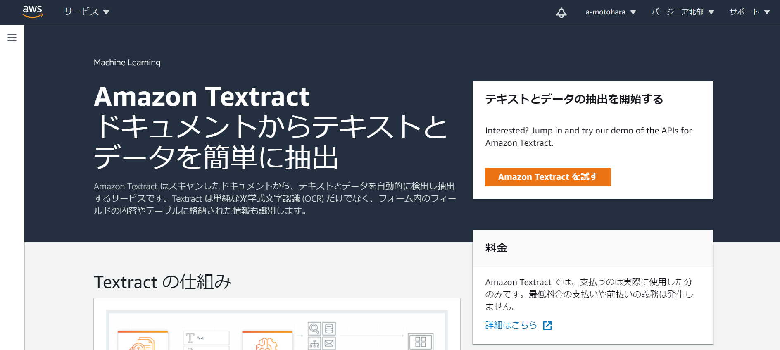Open the AWS logo home link

(33, 12)
